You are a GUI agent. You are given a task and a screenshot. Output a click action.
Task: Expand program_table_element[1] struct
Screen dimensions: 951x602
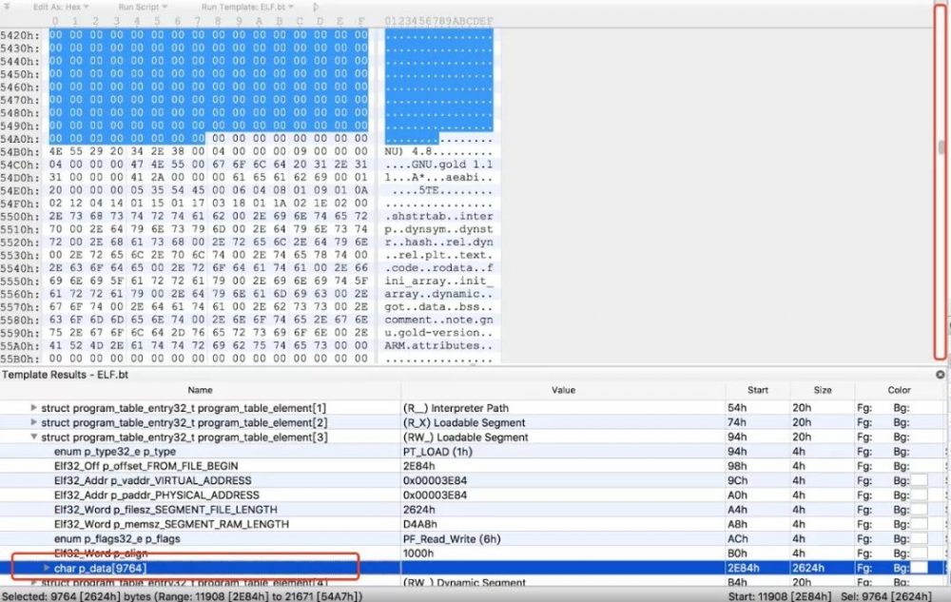[x=34, y=407]
